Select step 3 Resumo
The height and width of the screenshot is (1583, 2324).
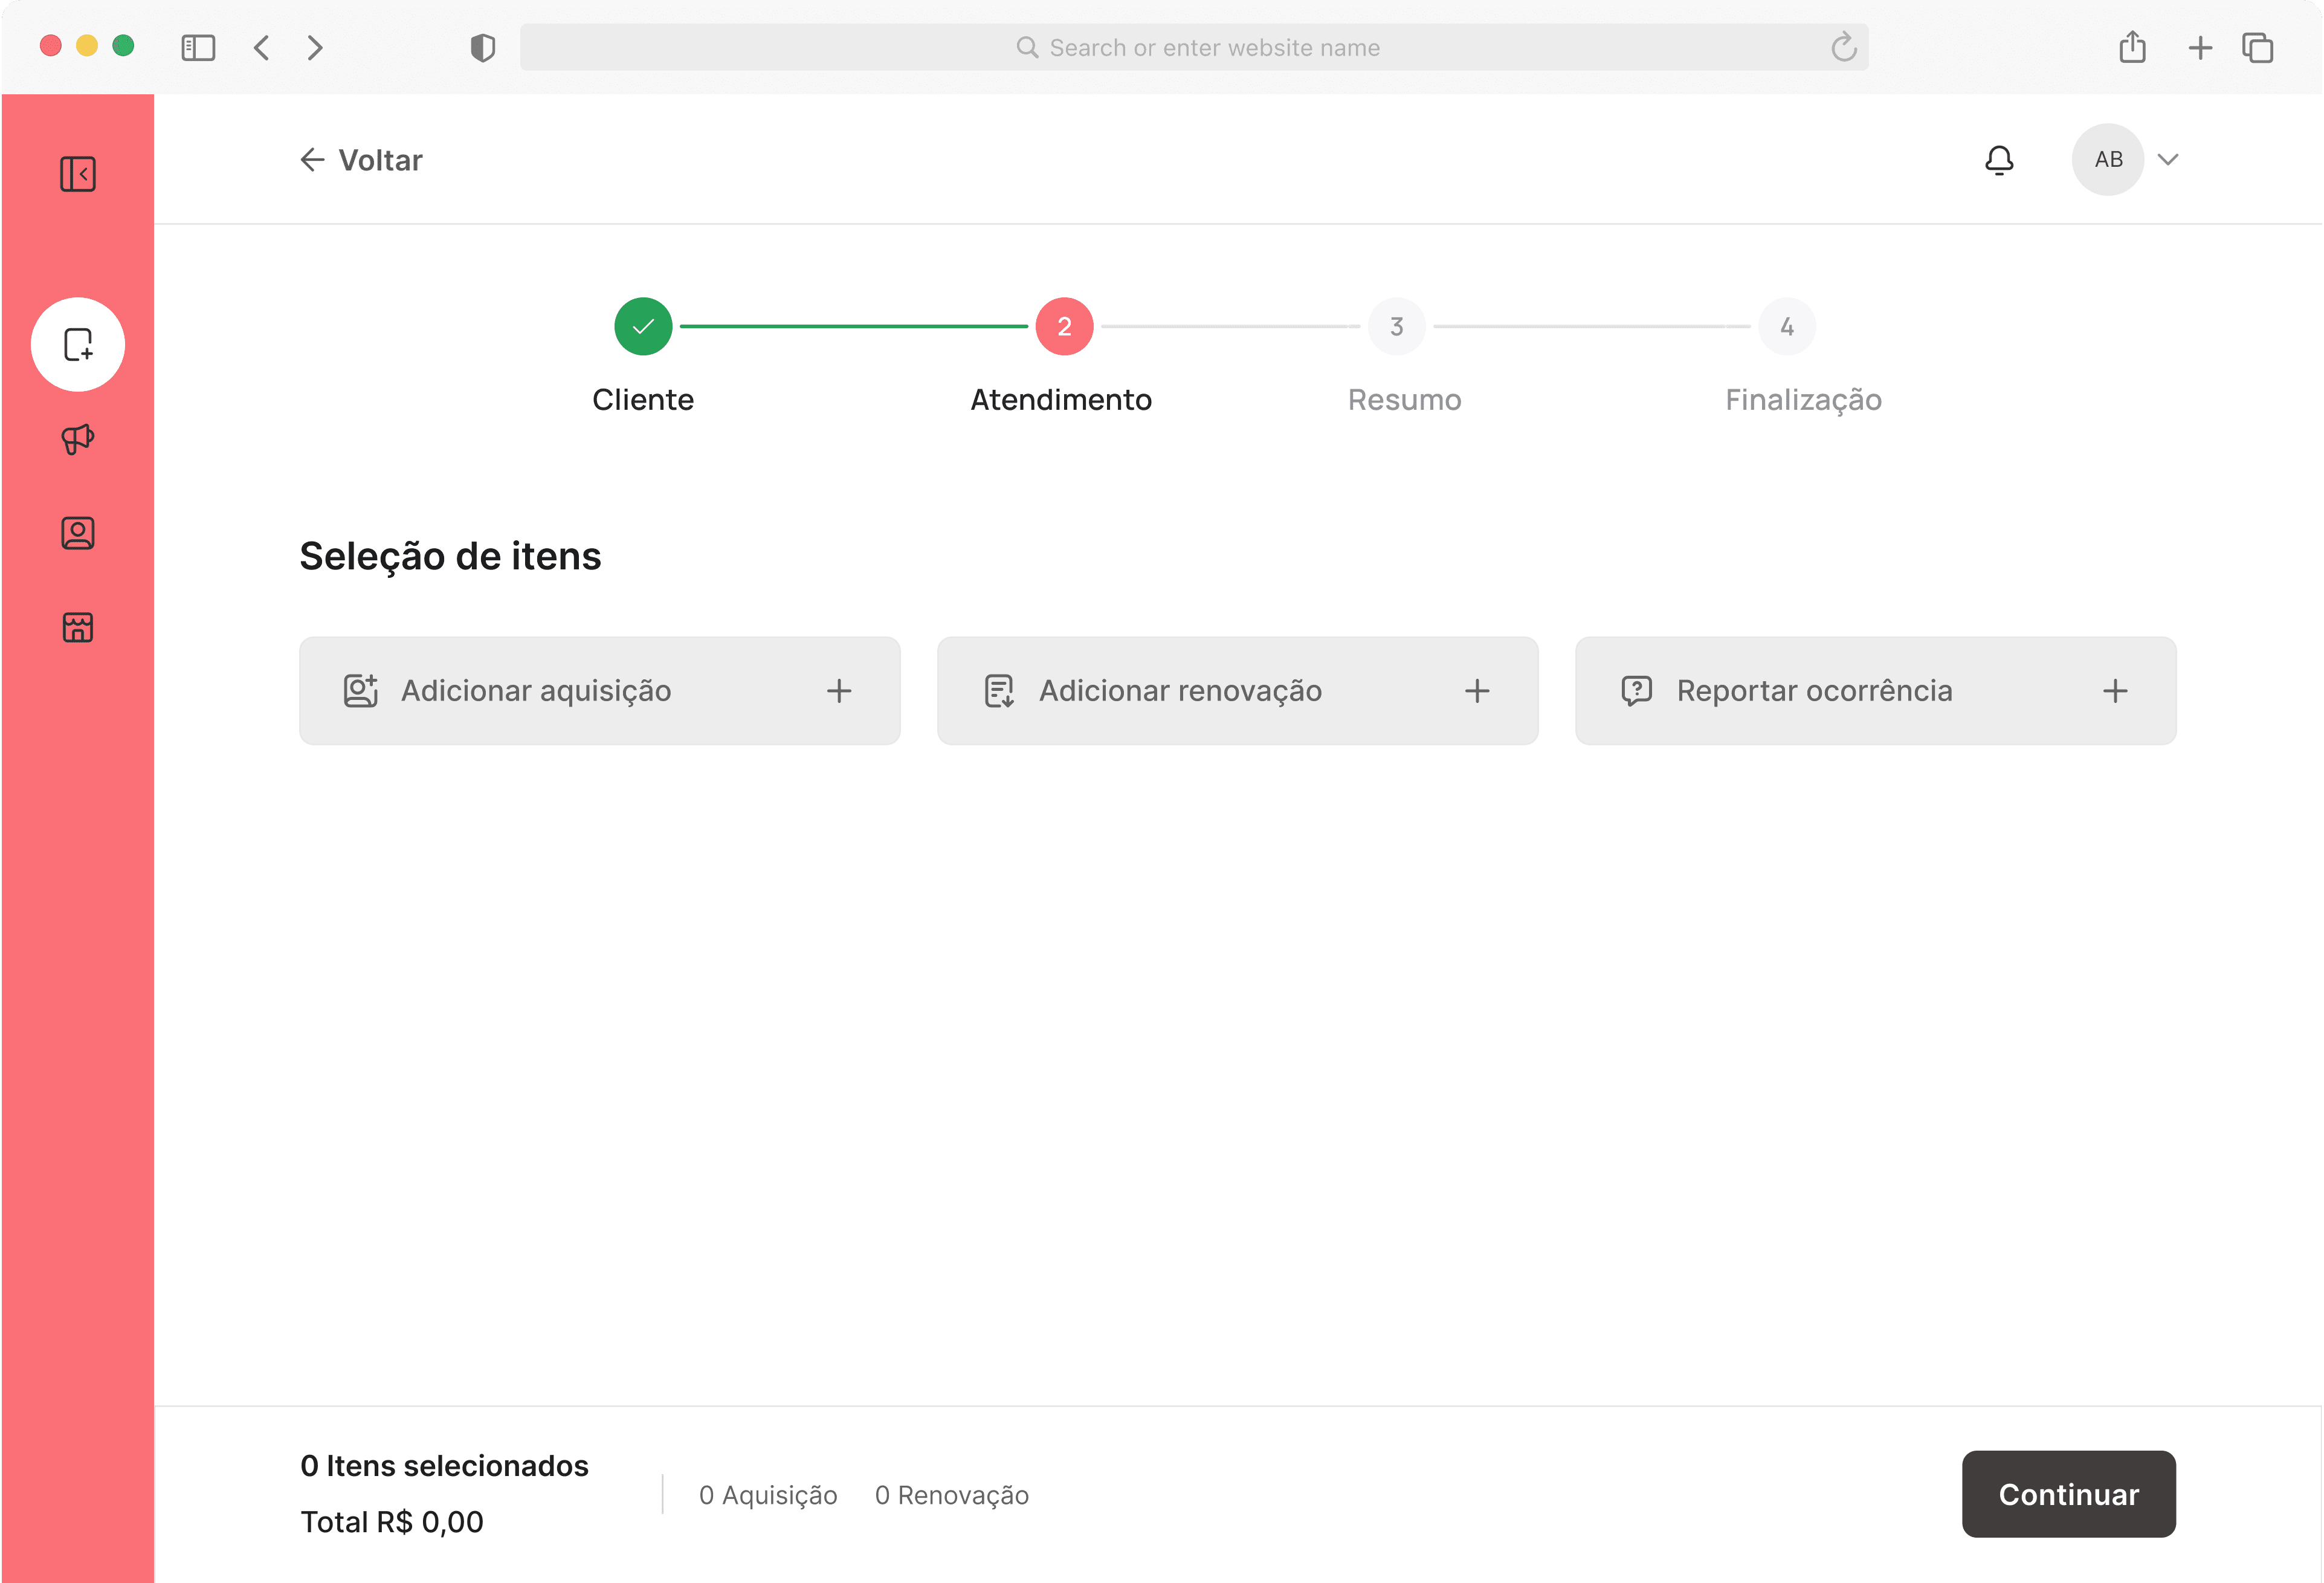1396,326
